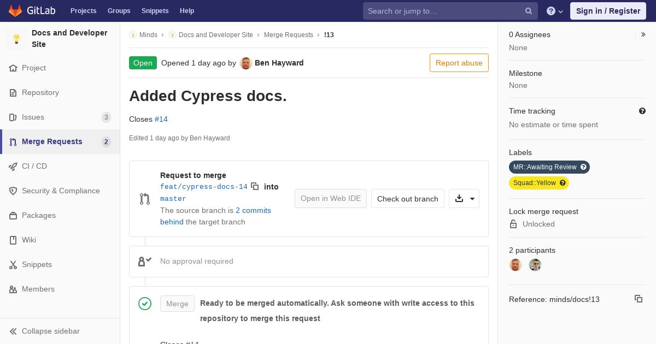Click the Squad::Yellow label badge
Image resolution: width=656 pixels, height=344 pixels.
534,183
